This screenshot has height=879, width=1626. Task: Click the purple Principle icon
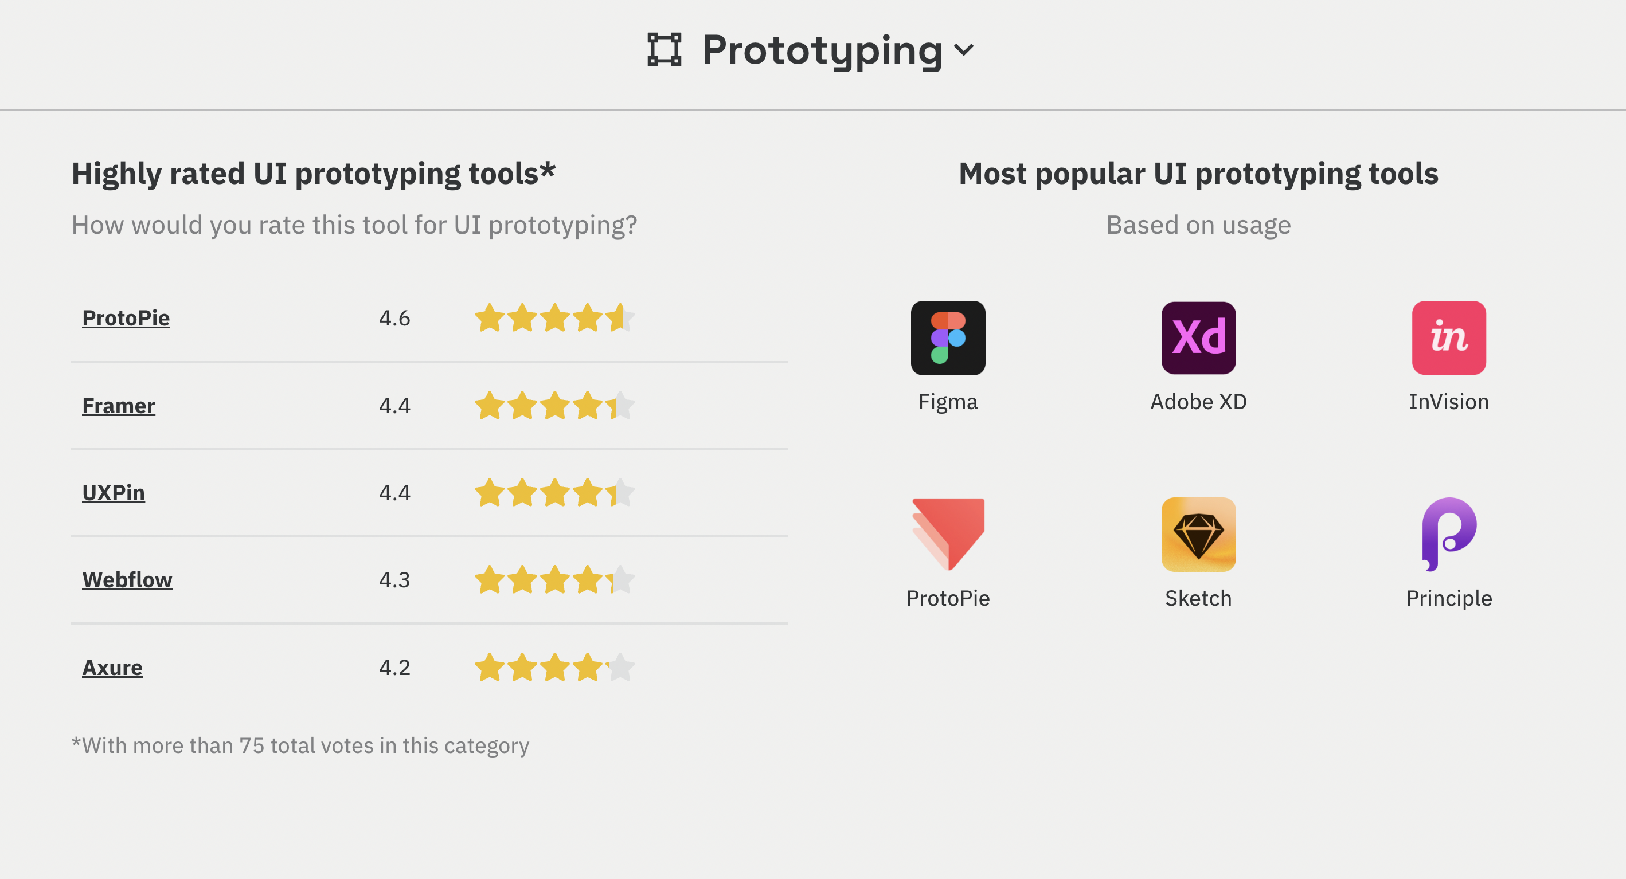(1448, 534)
